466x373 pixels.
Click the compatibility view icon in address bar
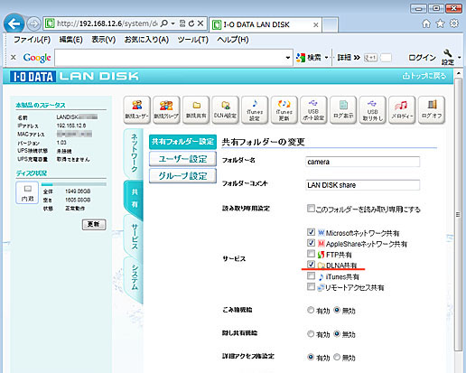182,23
